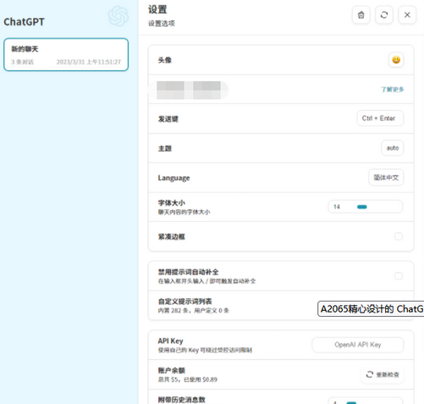Click the 头像 label
The height and width of the screenshot is (404, 424).
165,60
